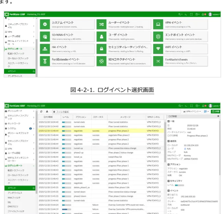Viewport: 223px width, 214px height.
Task: Select 転送トラフィック in lower sidebar
Action: pos(16,170)
